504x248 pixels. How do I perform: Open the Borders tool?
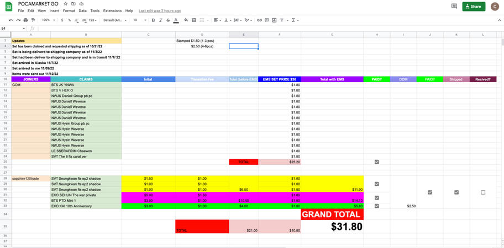[194, 20]
